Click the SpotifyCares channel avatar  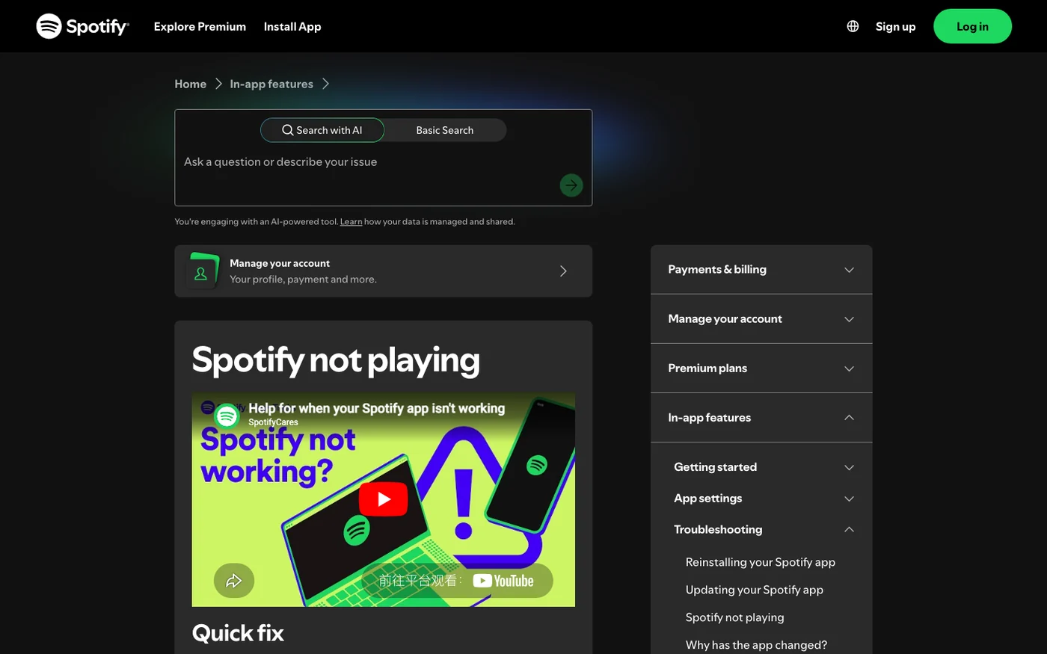[x=227, y=416]
